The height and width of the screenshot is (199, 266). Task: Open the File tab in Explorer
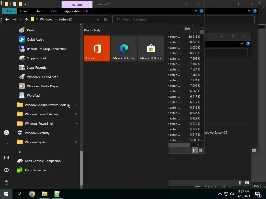click(x=9, y=11)
